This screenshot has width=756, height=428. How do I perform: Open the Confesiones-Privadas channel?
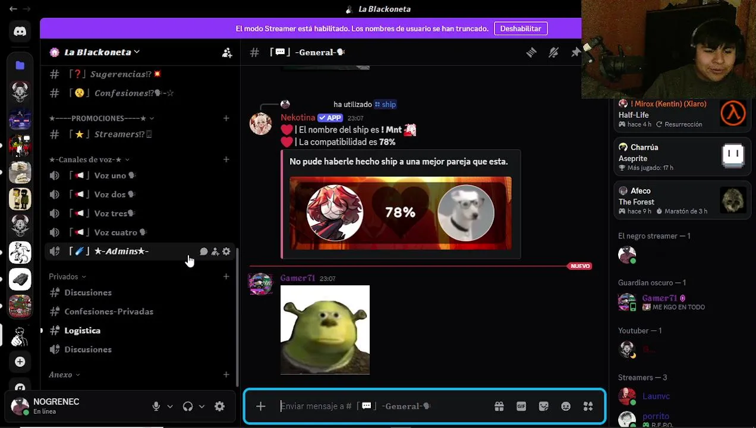pos(140,311)
